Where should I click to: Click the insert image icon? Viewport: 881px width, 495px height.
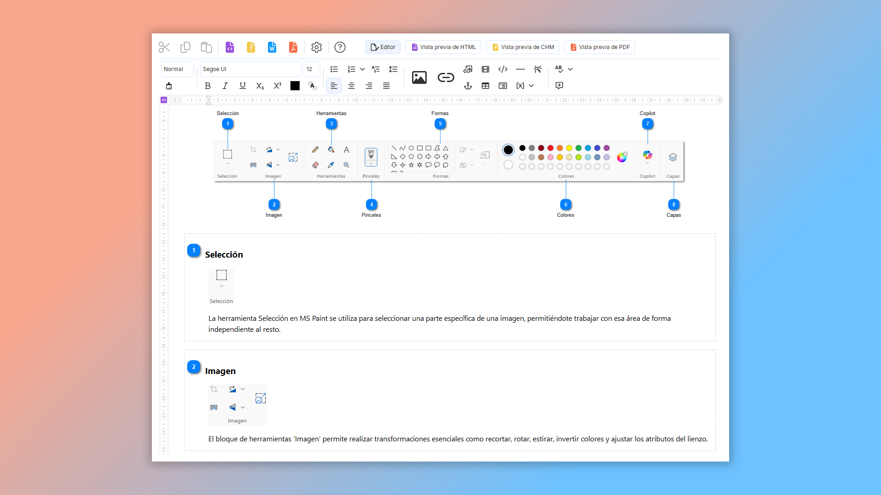(x=419, y=77)
